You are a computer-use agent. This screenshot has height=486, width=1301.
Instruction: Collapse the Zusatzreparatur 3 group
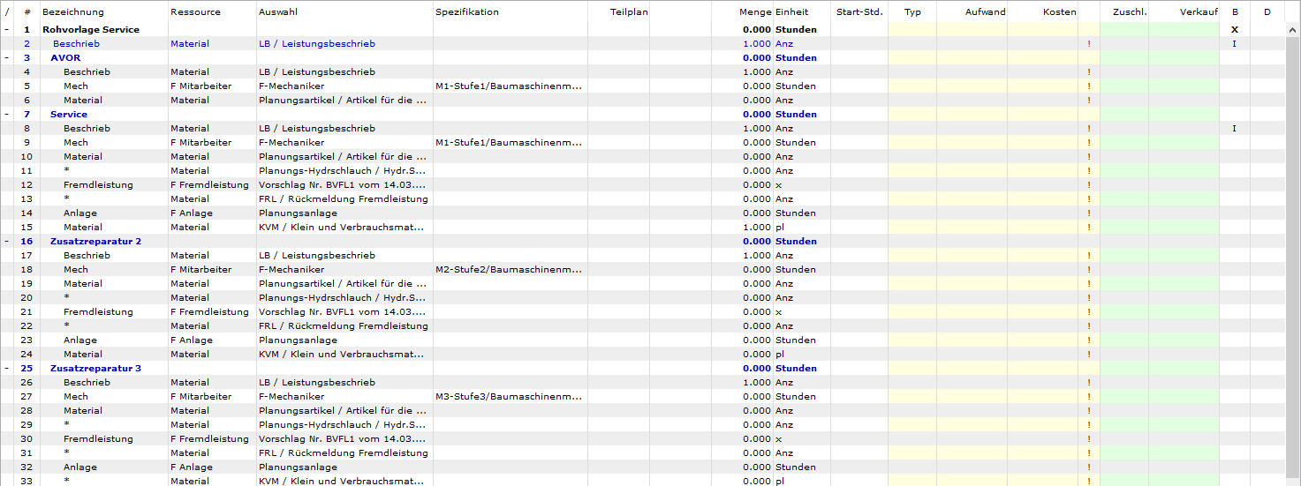(x=7, y=369)
